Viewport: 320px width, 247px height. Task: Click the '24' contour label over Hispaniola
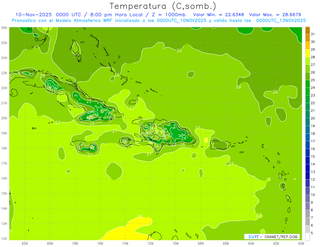[183, 139]
